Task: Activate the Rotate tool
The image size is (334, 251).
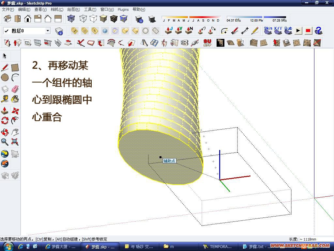Action: pyautogui.click(x=5, y=121)
